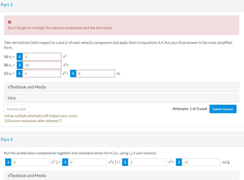Select the Part 4 x³ i coefficient field

tap(30, 162)
